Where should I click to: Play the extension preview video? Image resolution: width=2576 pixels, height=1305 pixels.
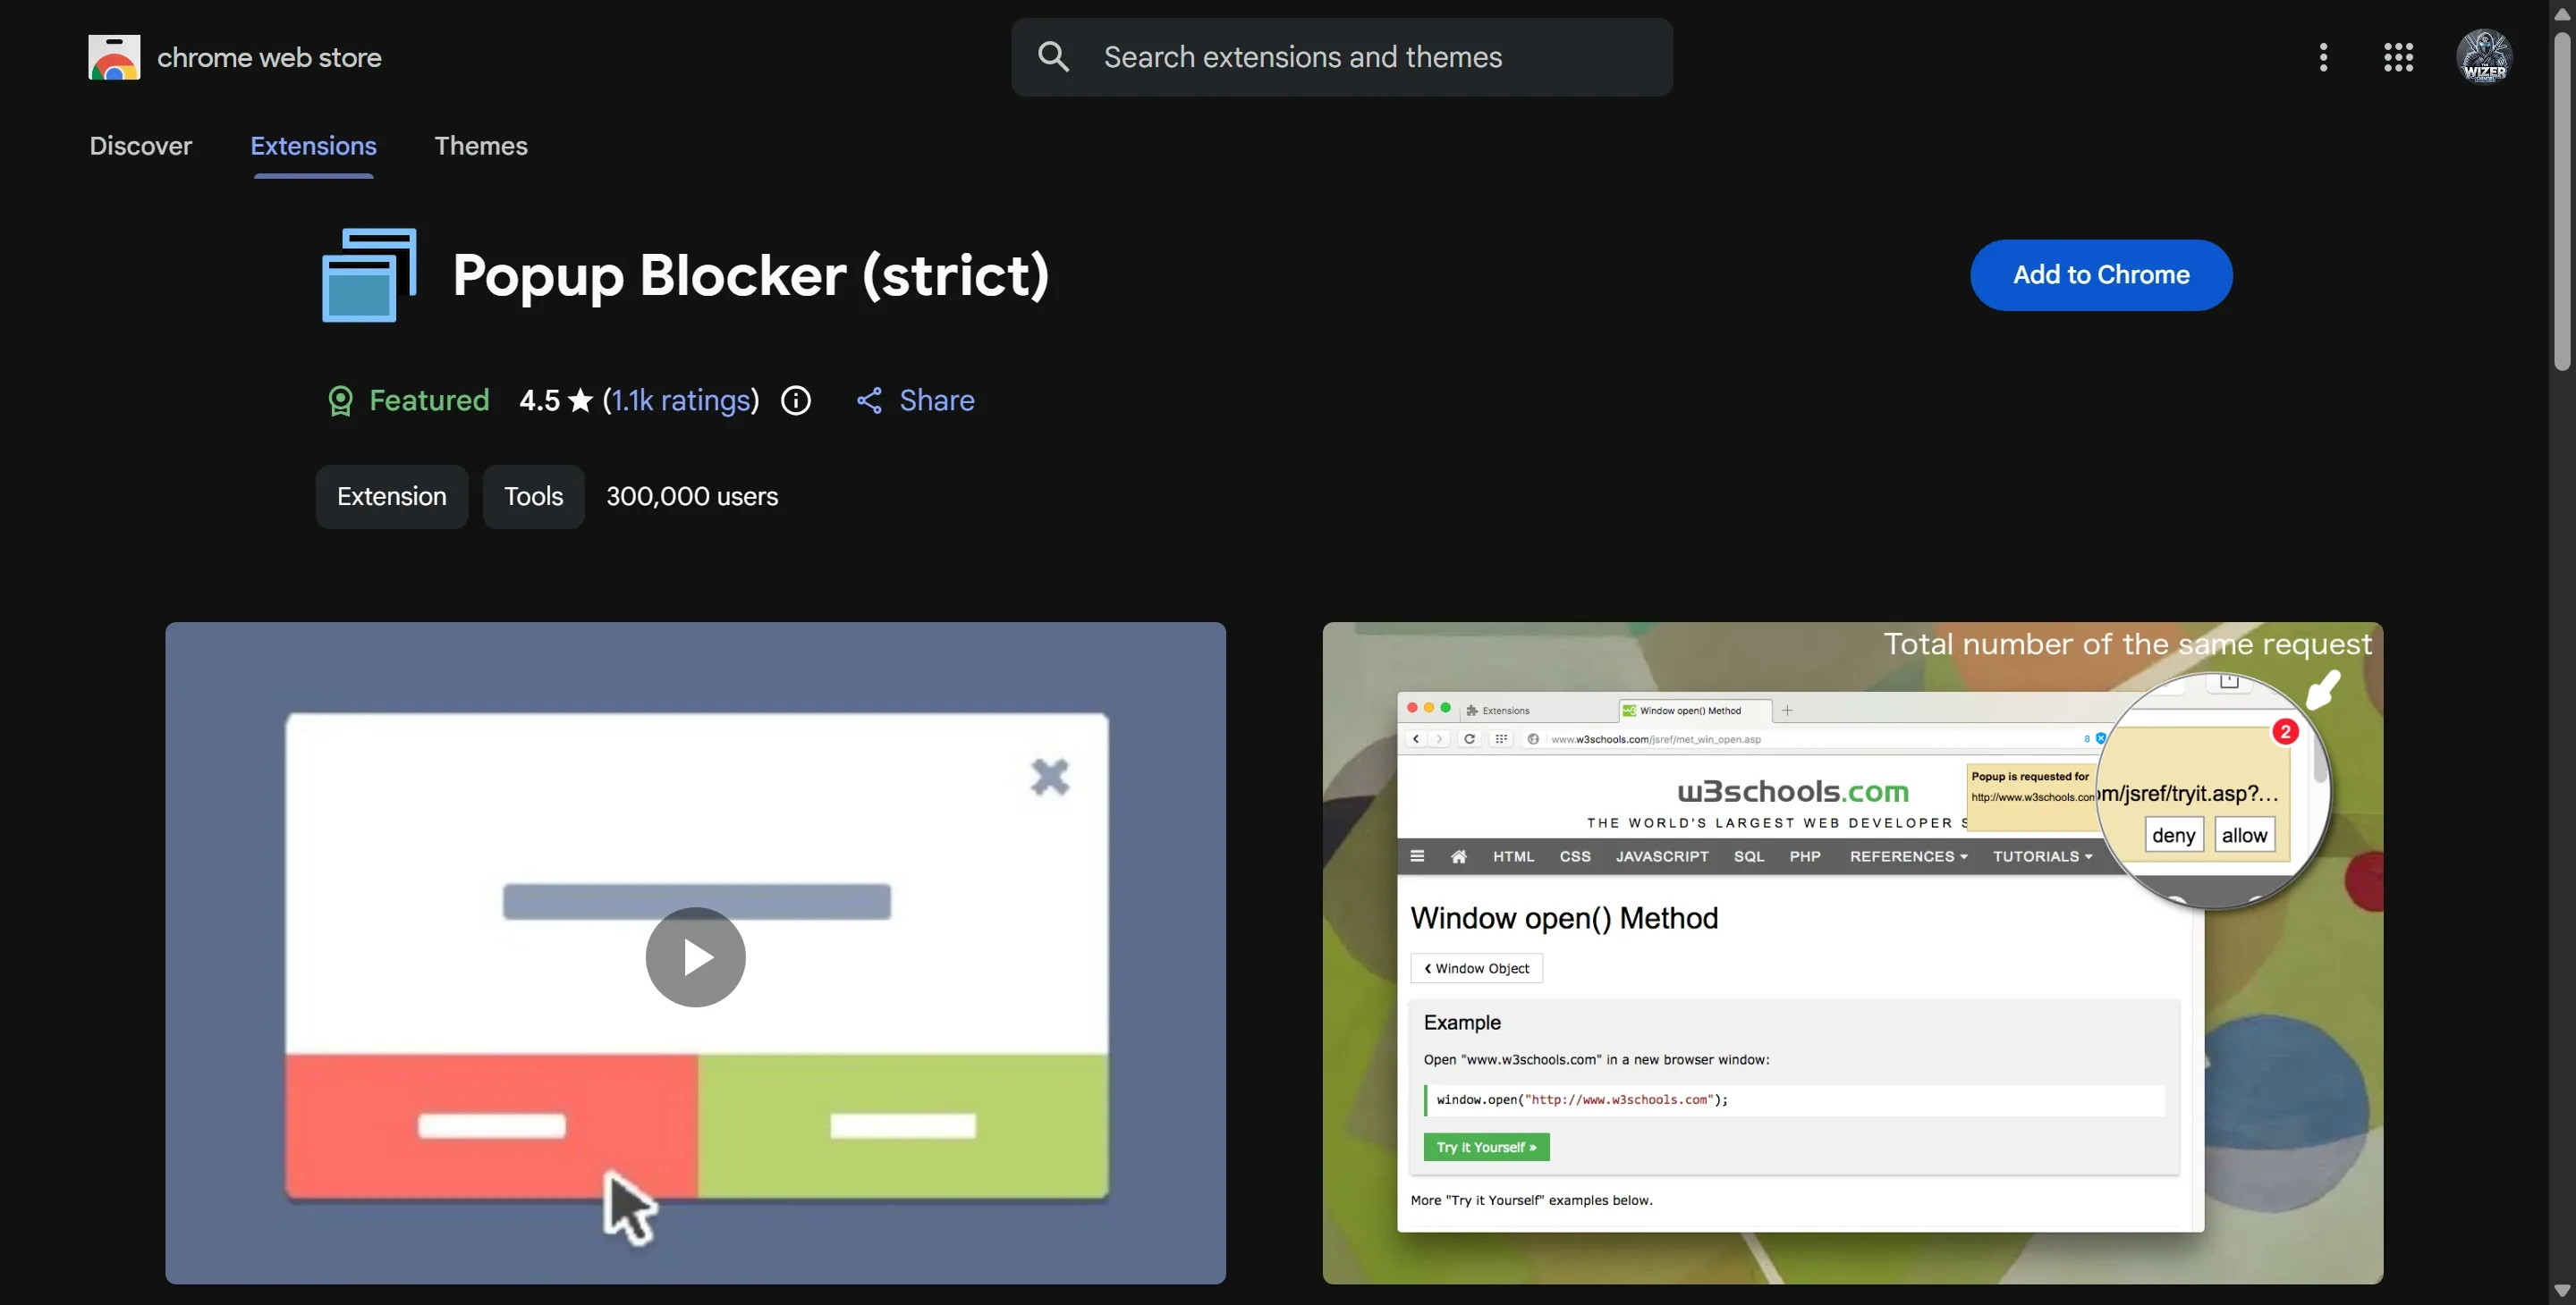point(695,957)
